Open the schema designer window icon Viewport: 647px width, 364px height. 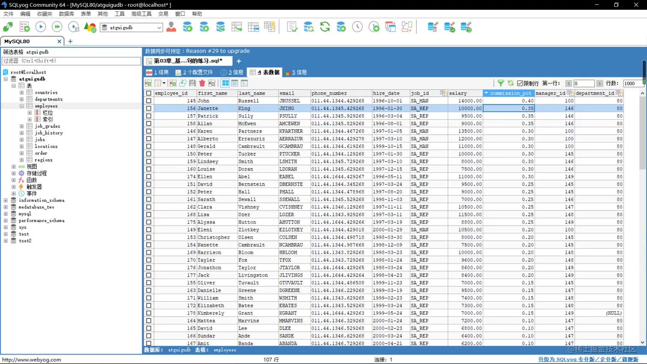(x=390, y=27)
